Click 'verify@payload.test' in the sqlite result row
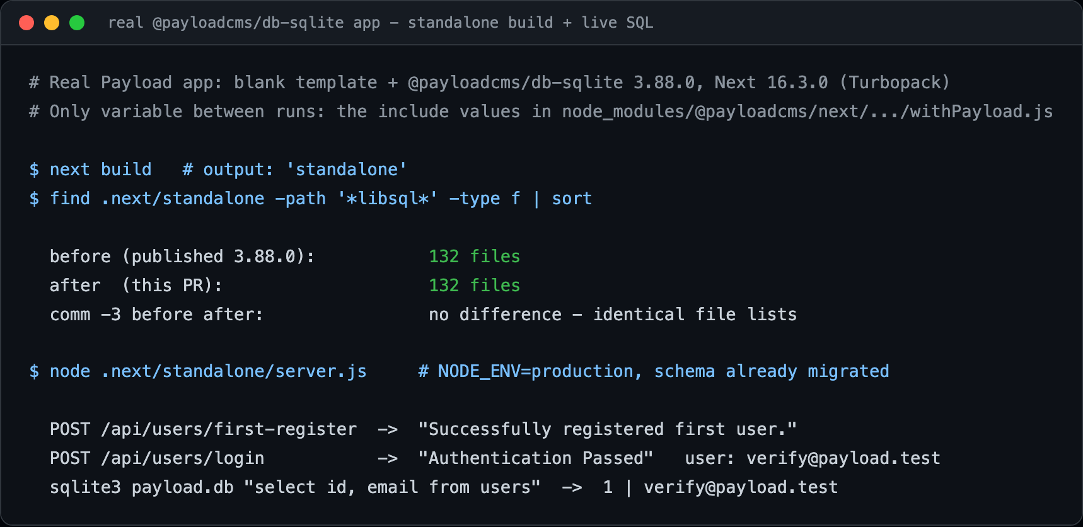 [x=741, y=487]
